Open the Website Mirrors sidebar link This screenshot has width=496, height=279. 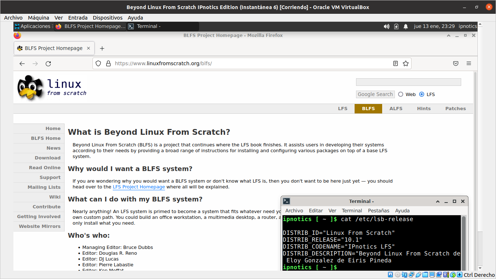click(40, 226)
